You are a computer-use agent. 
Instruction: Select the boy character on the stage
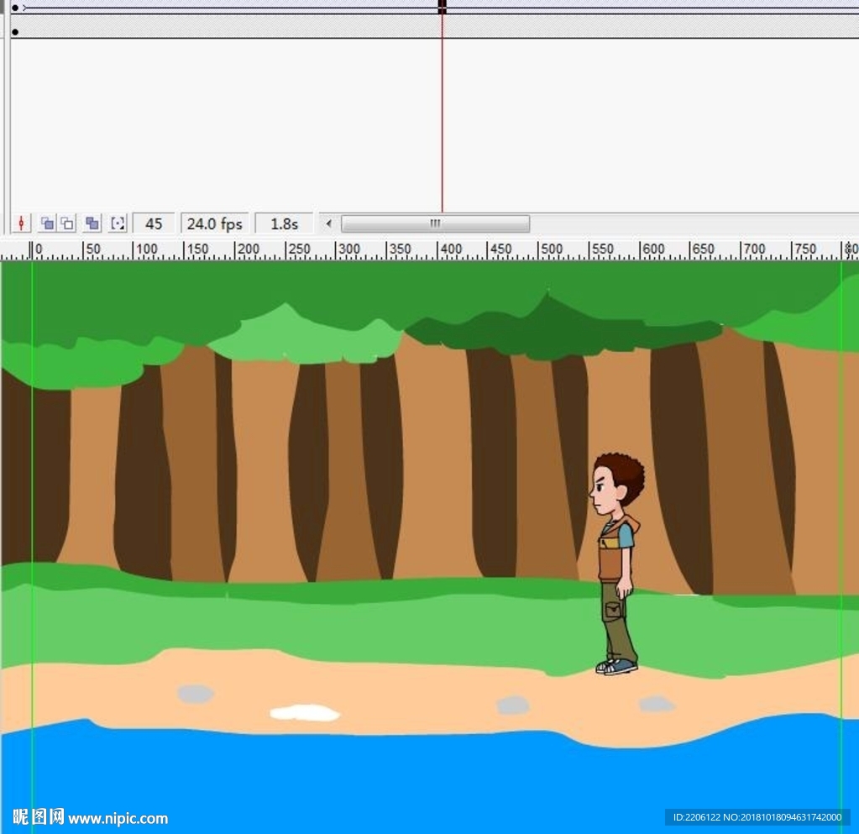coord(616,564)
